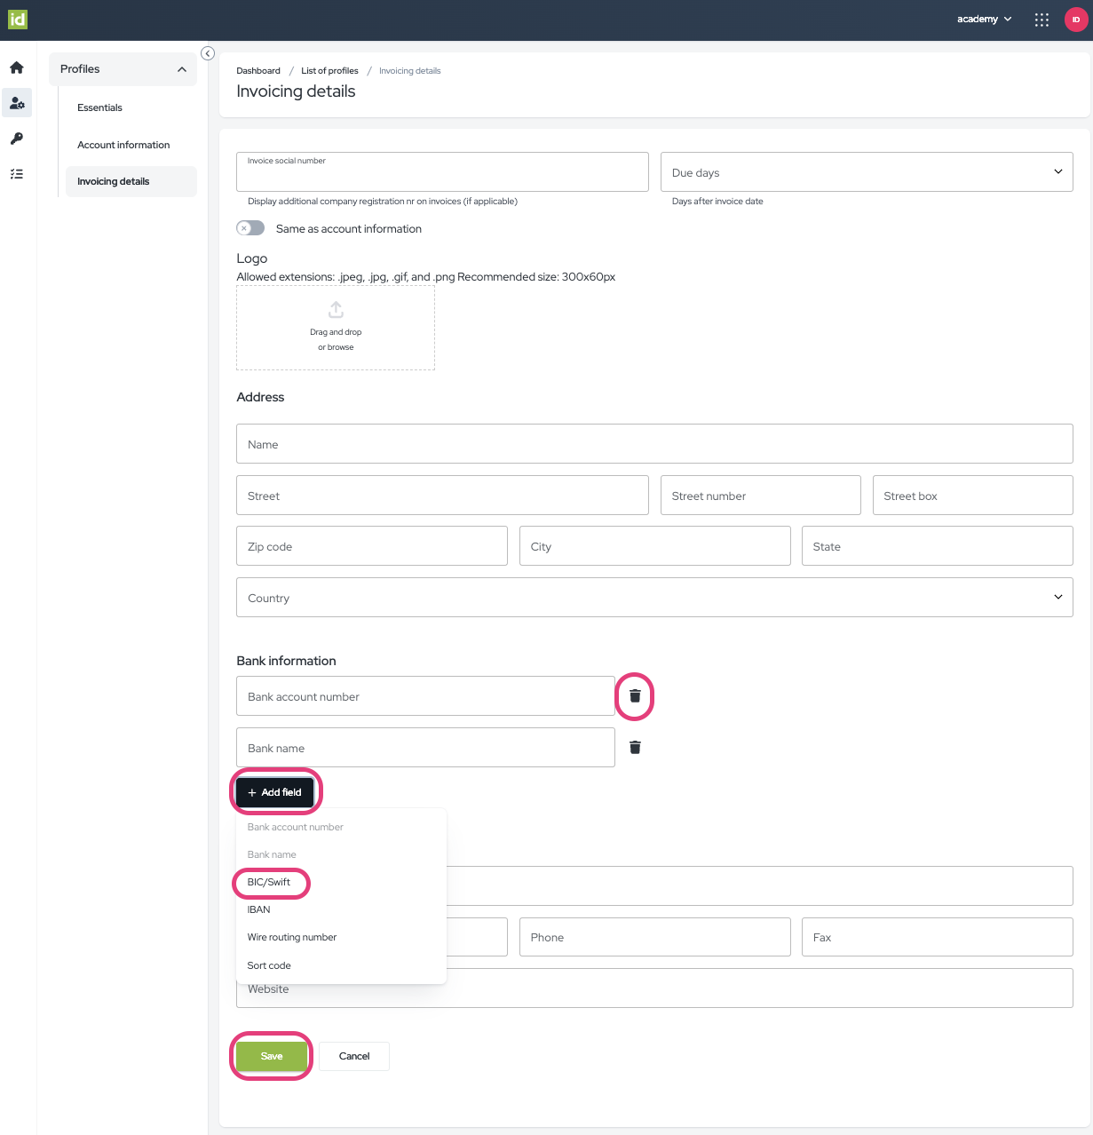Image resolution: width=1093 pixels, height=1135 pixels.
Task: Open the apps grid icon in top bar
Action: point(1041,19)
